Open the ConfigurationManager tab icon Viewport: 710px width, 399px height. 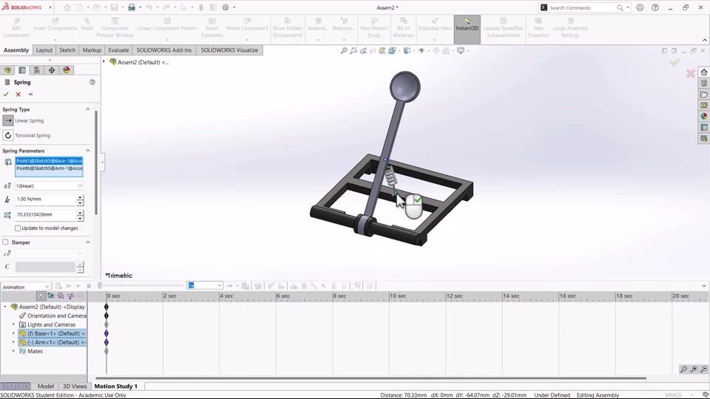[x=37, y=70]
